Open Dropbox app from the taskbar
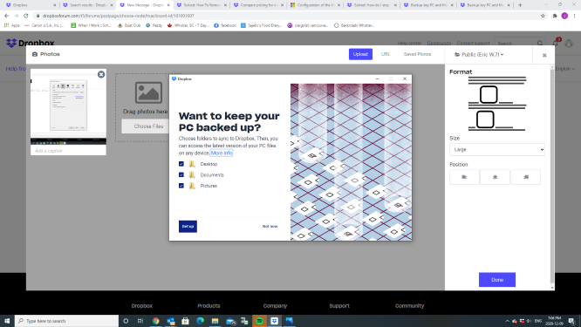The height and width of the screenshot is (327, 581). coord(274,321)
